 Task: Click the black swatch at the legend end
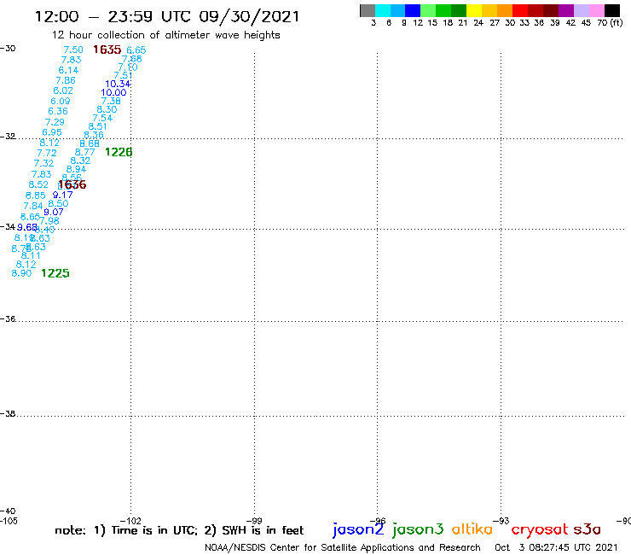(x=611, y=10)
